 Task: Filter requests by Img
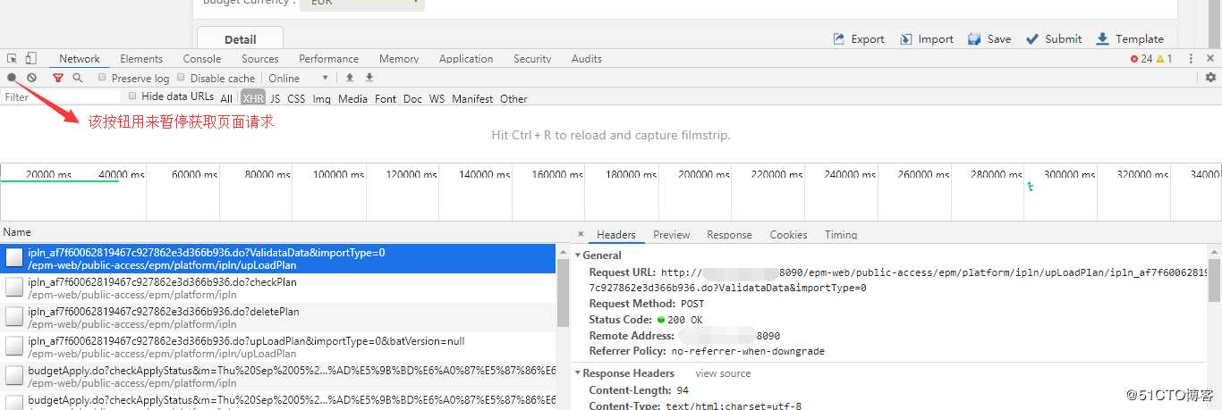click(322, 98)
